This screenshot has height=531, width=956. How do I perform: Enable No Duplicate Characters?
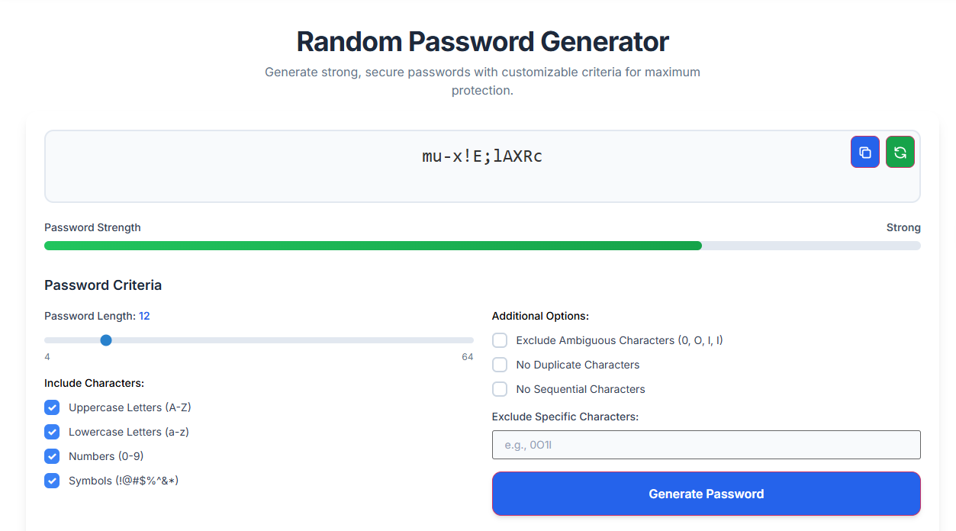pyautogui.click(x=500, y=365)
